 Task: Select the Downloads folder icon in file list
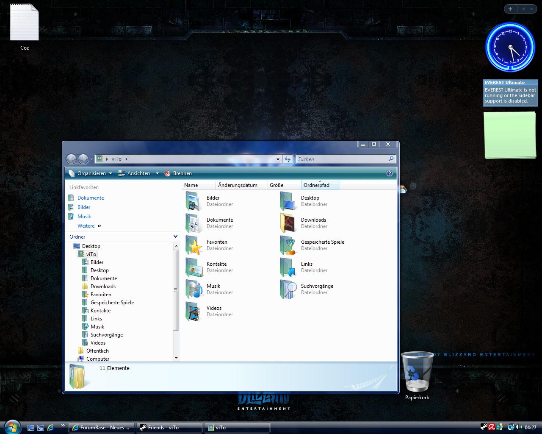pos(288,223)
